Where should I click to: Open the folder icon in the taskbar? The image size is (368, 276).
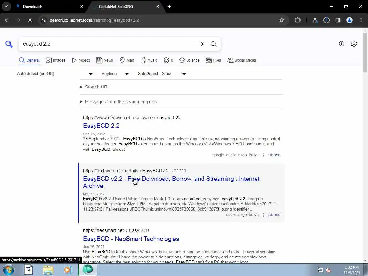[48, 270]
